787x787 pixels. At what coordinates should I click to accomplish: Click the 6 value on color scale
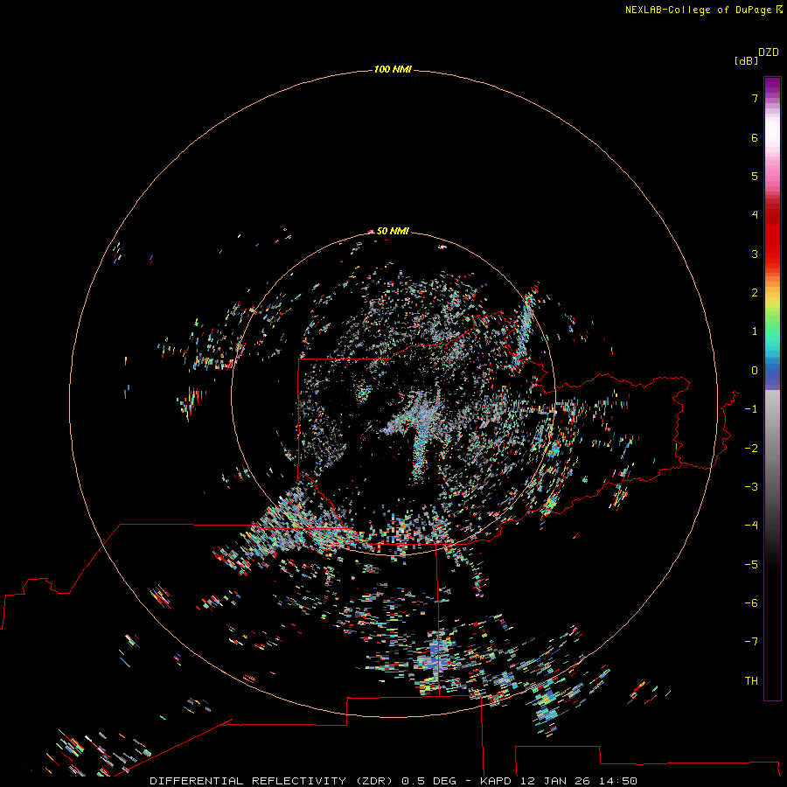(x=755, y=137)
